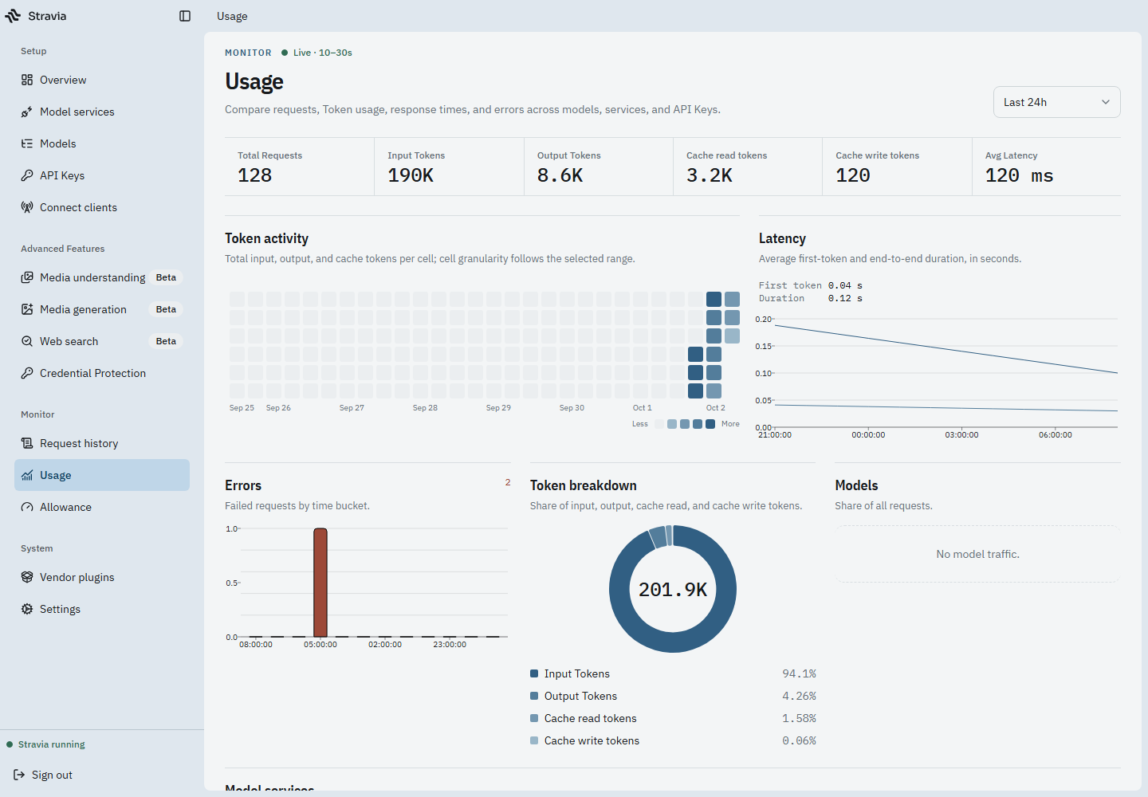Open the Overview page

pyautogui.click(x=102, y=80)
